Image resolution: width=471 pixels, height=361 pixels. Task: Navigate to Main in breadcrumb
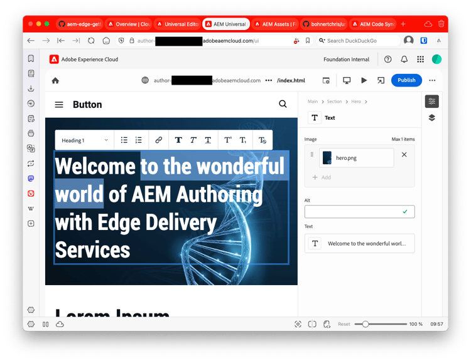[312, 102]
